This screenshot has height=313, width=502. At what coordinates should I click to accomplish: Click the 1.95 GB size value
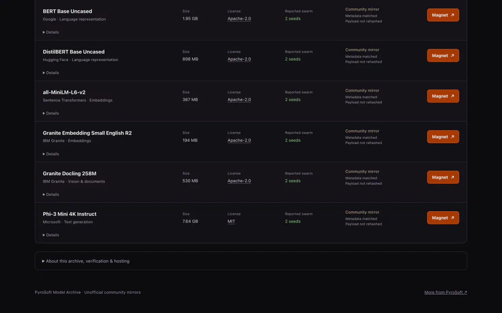190,19
